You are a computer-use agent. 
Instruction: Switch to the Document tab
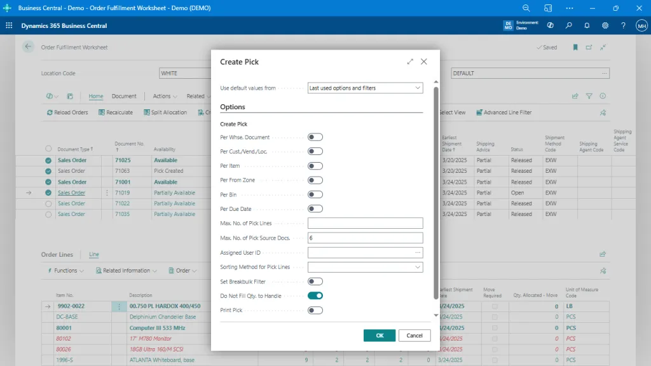tap(125, 96)
